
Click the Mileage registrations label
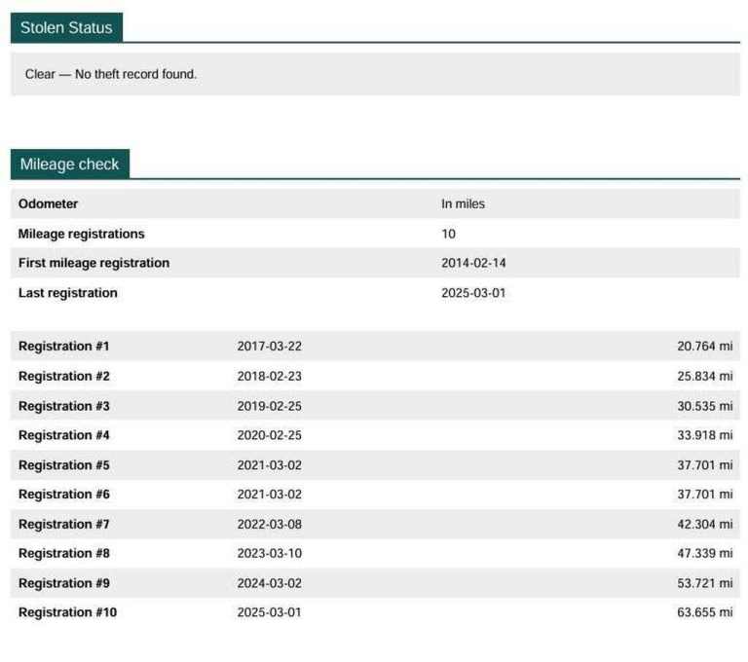pyautogui.click(x=81, y=234)
